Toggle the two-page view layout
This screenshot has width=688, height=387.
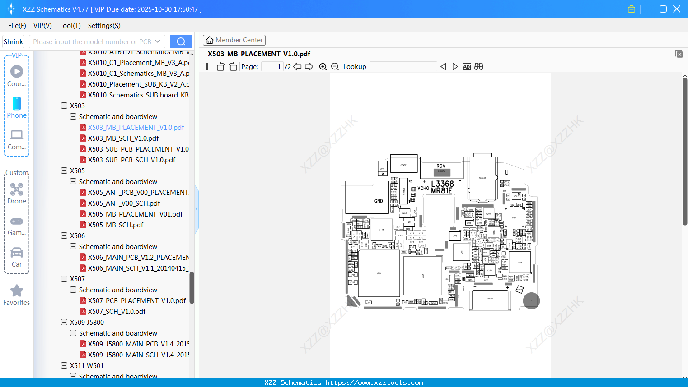coord(206,66)
